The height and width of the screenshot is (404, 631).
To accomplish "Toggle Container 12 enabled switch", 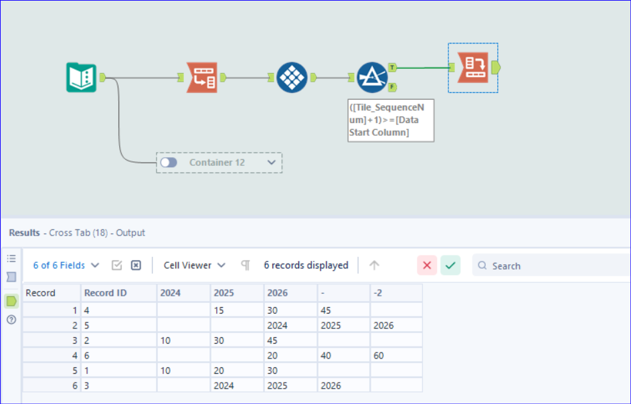I will pos(169,163).
